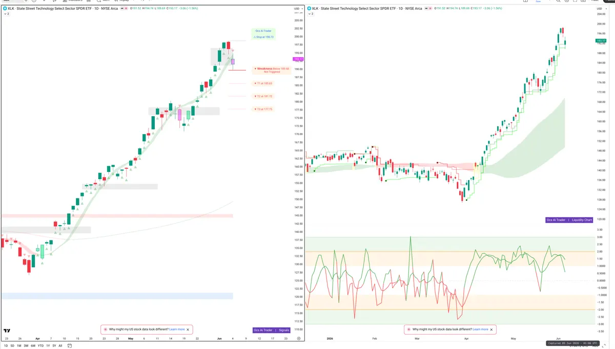Select the 6M time range button
Viewport: 615px width, 349px height.
point(33,346)
